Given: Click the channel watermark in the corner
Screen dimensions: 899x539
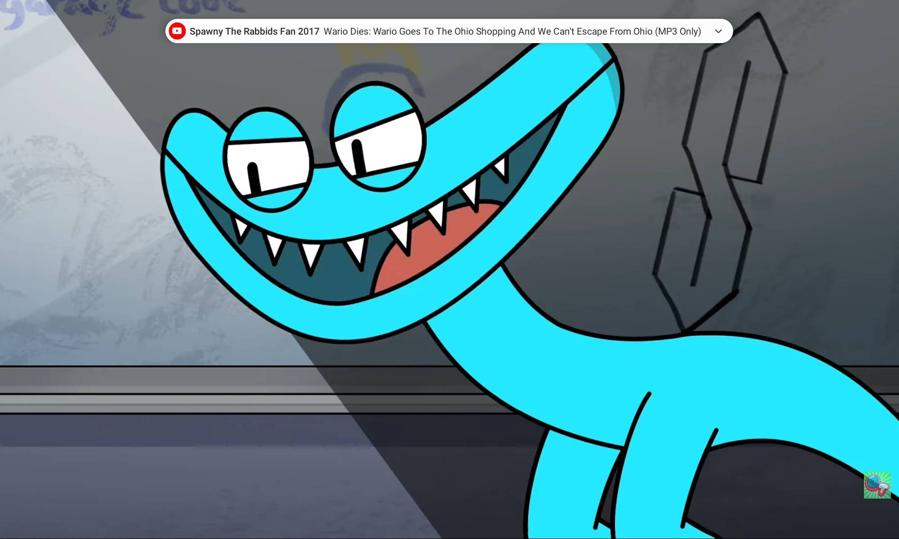Looking at the screenshot, I should pyautogui.click(x=877, y=485).
